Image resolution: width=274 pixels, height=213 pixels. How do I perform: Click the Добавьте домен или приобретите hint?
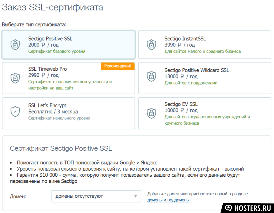[198, 194]
